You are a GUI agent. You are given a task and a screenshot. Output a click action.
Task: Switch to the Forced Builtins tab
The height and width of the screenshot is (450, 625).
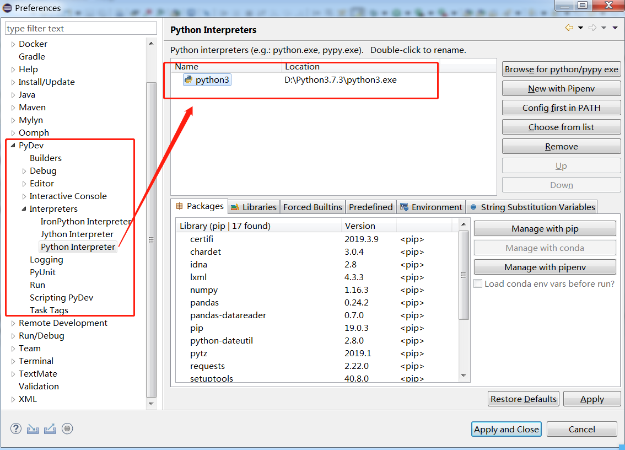click(x=313, y=206)
